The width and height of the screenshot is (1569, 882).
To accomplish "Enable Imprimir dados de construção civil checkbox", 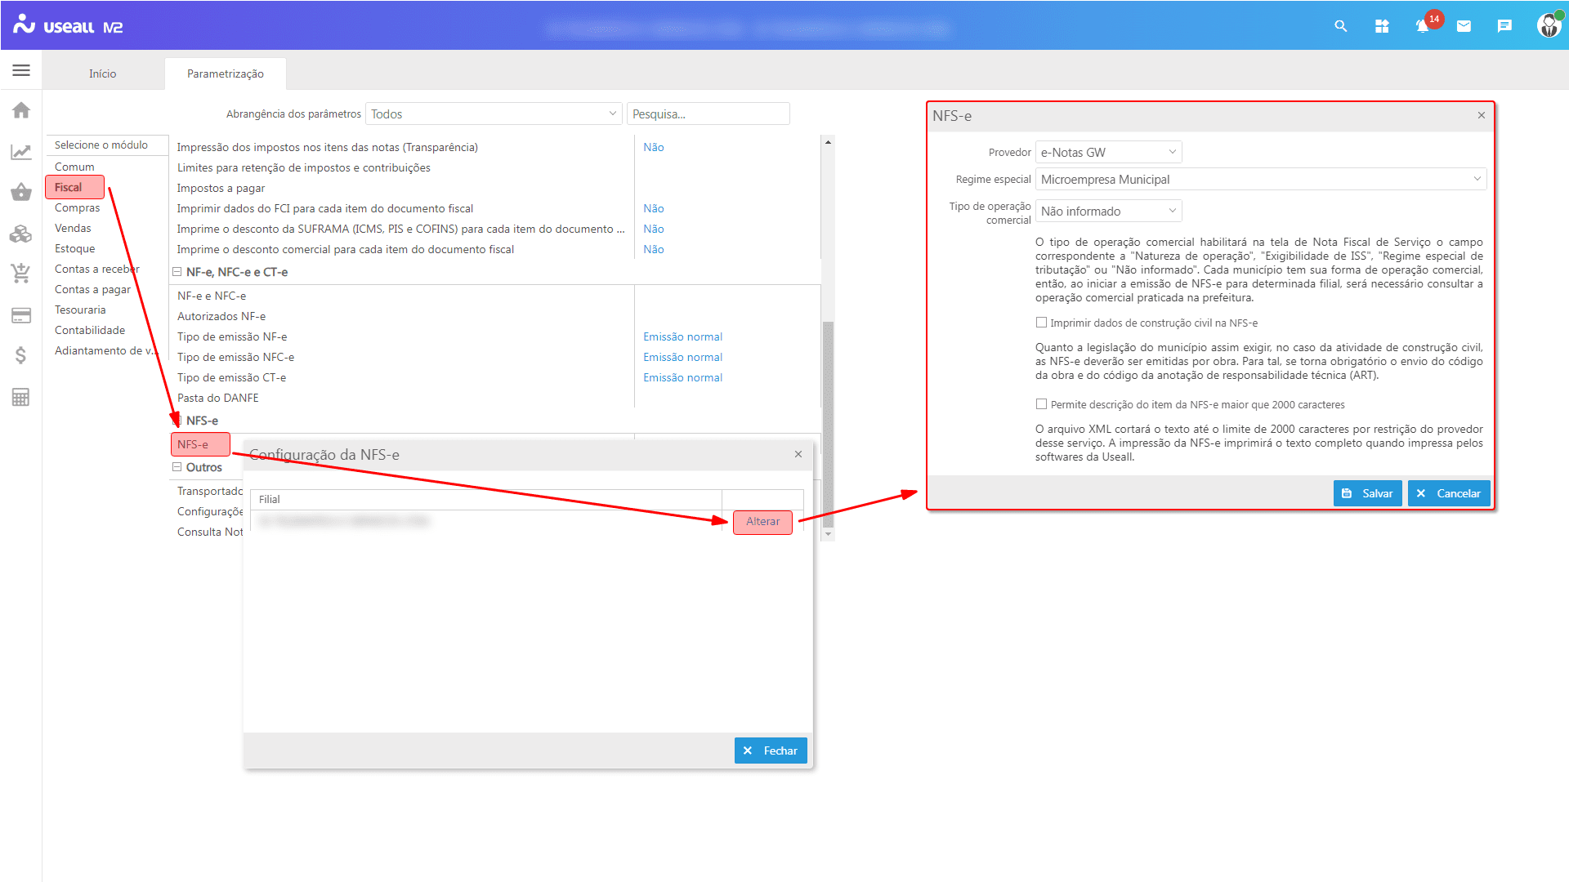I will (x=1042, y=323).
